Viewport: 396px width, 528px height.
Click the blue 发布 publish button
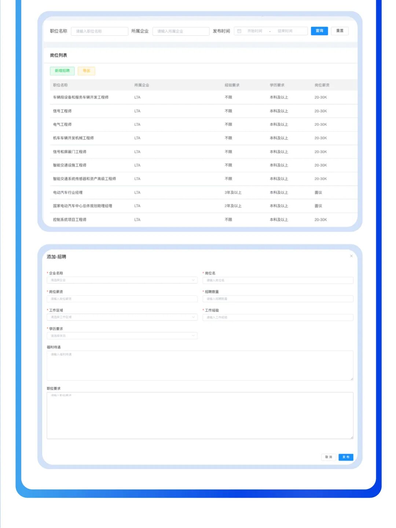(x=346, y=457)
